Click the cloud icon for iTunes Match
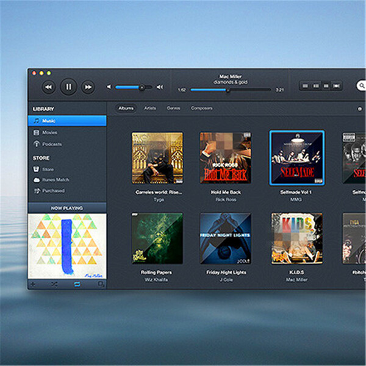 point(37,180)
